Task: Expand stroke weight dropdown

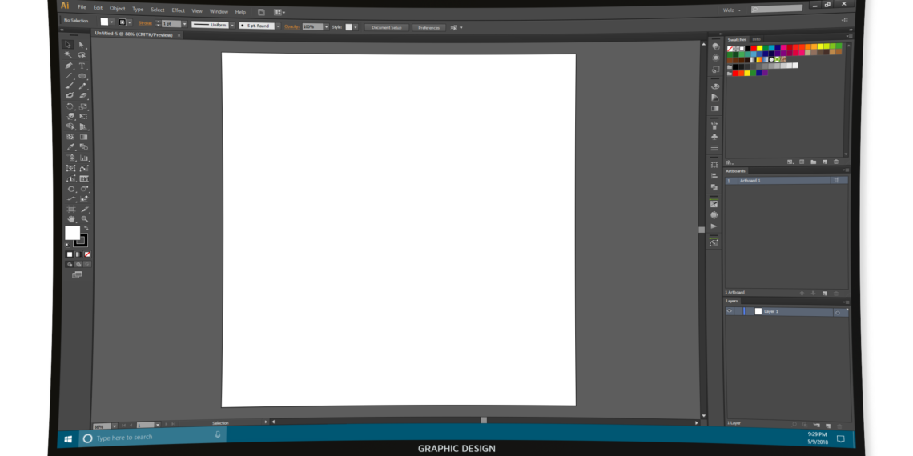Action: tap(184, 24)
